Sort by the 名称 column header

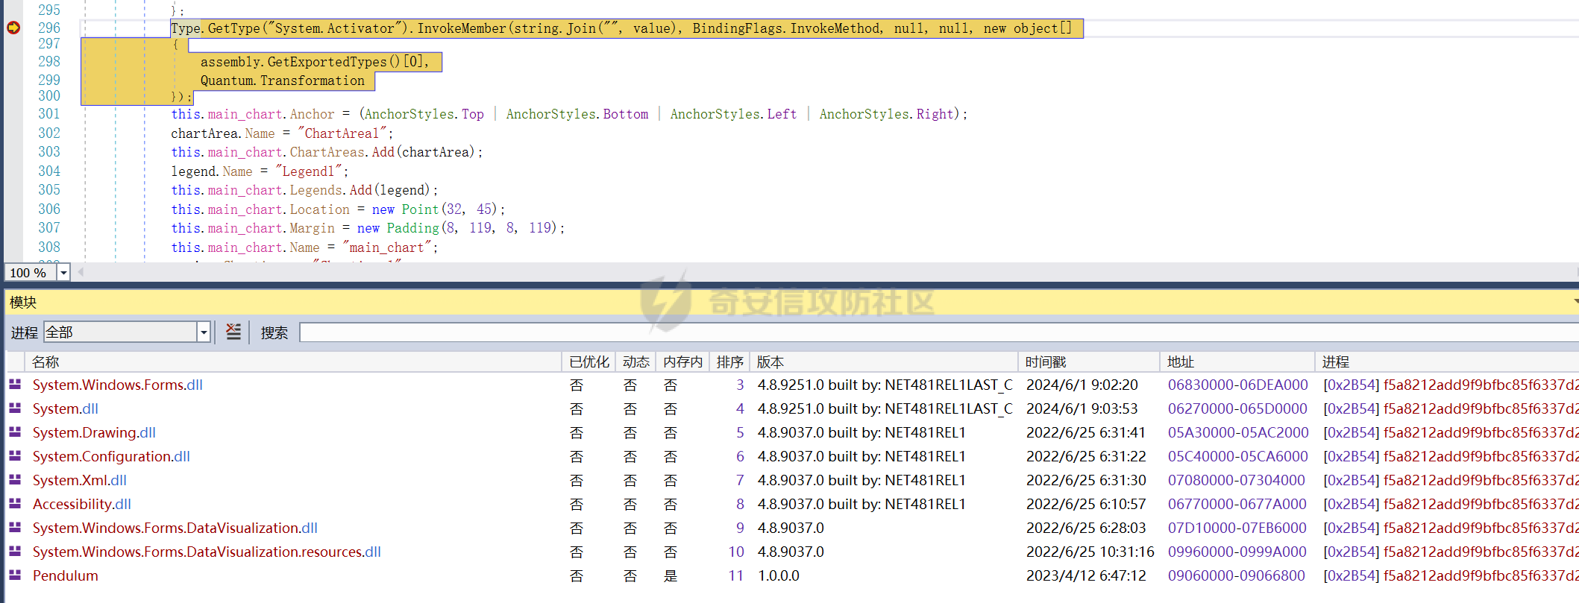(294, 362)
